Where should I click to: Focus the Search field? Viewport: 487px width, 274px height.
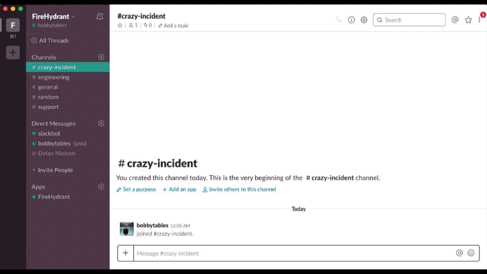click(x=409, y=20)
